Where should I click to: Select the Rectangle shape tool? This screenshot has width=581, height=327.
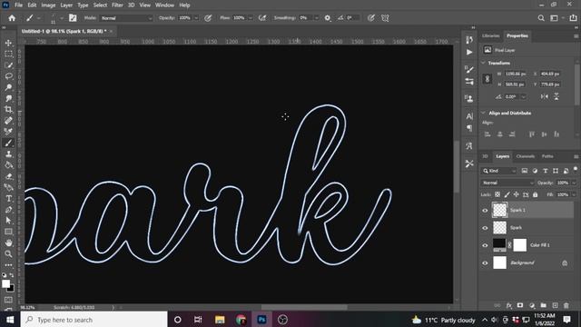point(8,232)
